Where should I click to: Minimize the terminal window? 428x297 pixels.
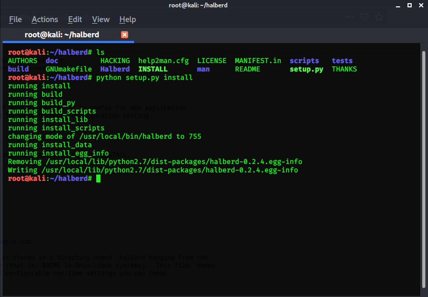coord(398,5)
